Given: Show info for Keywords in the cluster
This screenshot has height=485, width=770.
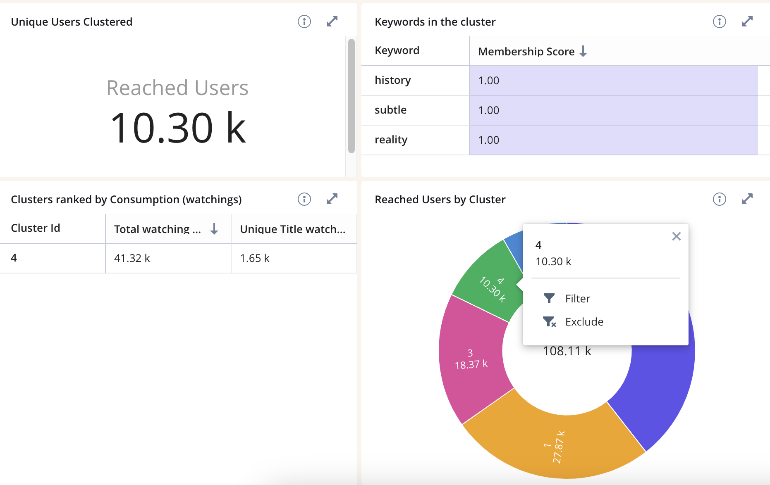Looking at the screenshot, I should tap(720, 21).
